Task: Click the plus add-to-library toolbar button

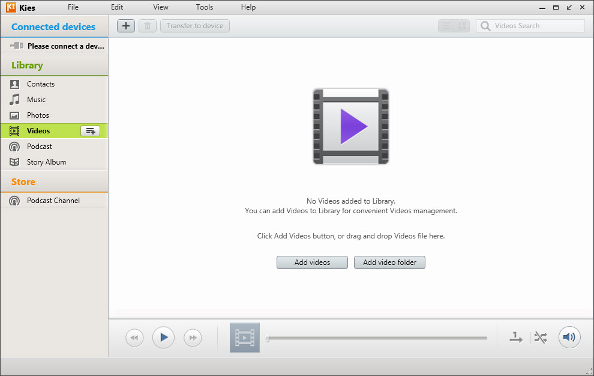Action: 126,26
